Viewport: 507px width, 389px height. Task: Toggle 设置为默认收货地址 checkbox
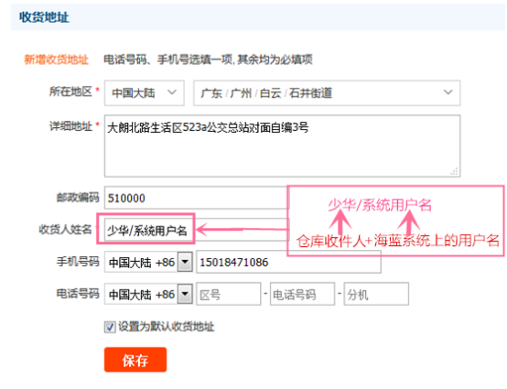110,327
